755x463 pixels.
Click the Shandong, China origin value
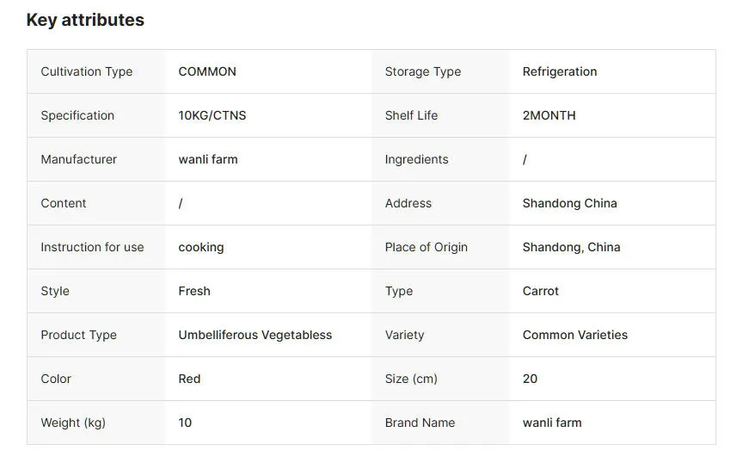click(x=572, y=247)
